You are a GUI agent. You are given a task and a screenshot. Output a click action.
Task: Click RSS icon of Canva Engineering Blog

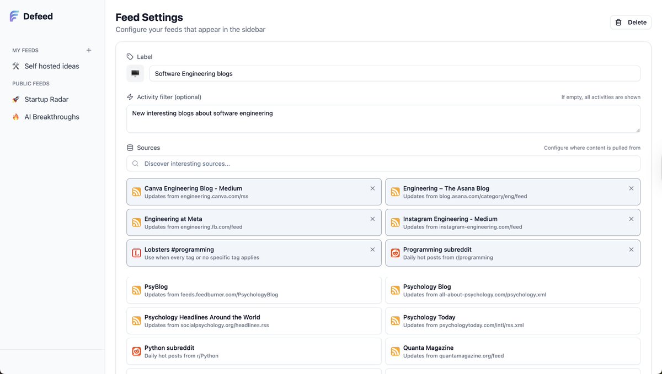[136, 192]
